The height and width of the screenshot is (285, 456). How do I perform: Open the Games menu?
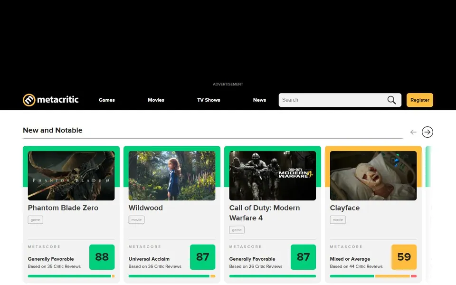point(107,100)
